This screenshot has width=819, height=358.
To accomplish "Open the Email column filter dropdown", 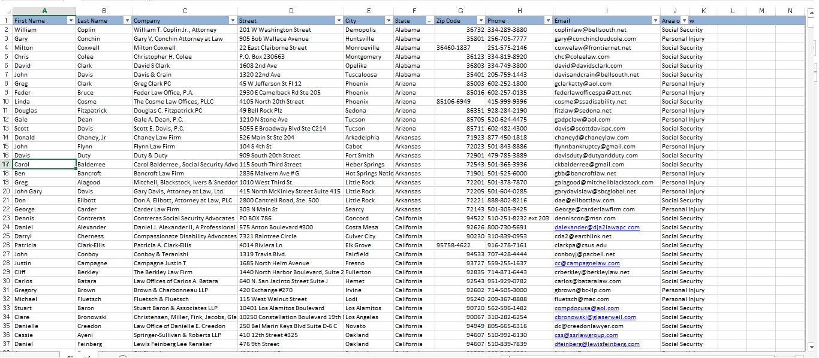I will coord(655,21).
